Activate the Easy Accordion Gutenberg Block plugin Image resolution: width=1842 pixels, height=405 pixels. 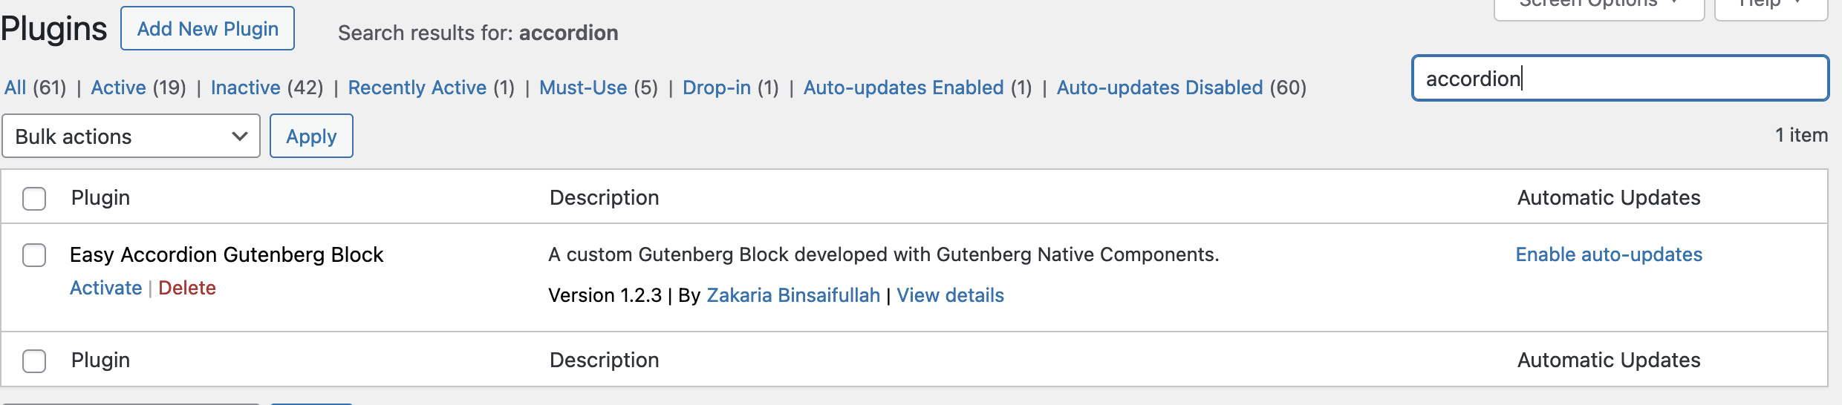105,288
